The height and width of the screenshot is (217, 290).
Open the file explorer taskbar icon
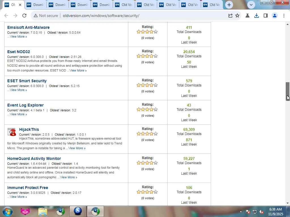tap(43, 211)
